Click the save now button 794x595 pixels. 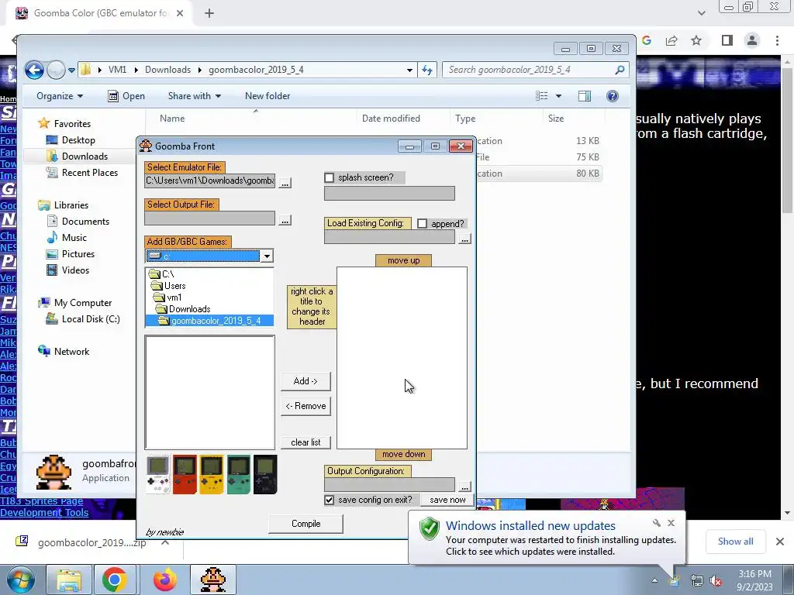[x=447, y=500]
